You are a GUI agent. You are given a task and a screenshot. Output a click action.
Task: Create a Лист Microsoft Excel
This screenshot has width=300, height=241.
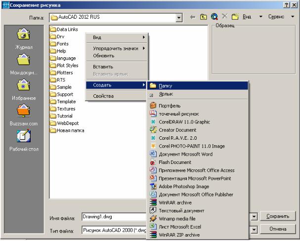[x=198, y=227]
